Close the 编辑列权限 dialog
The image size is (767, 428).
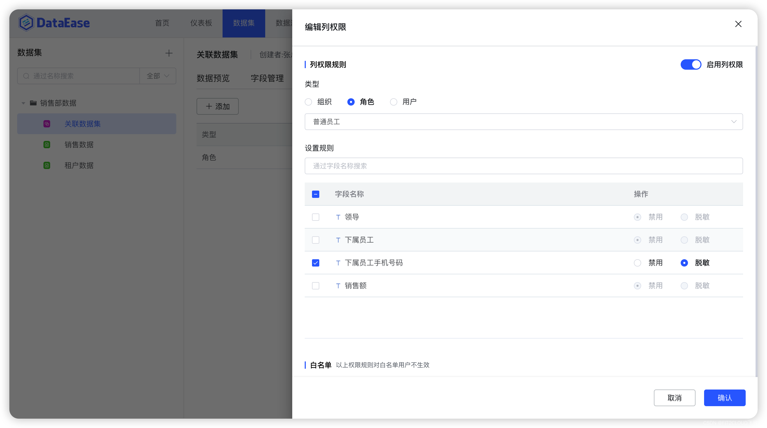[738, 24]
